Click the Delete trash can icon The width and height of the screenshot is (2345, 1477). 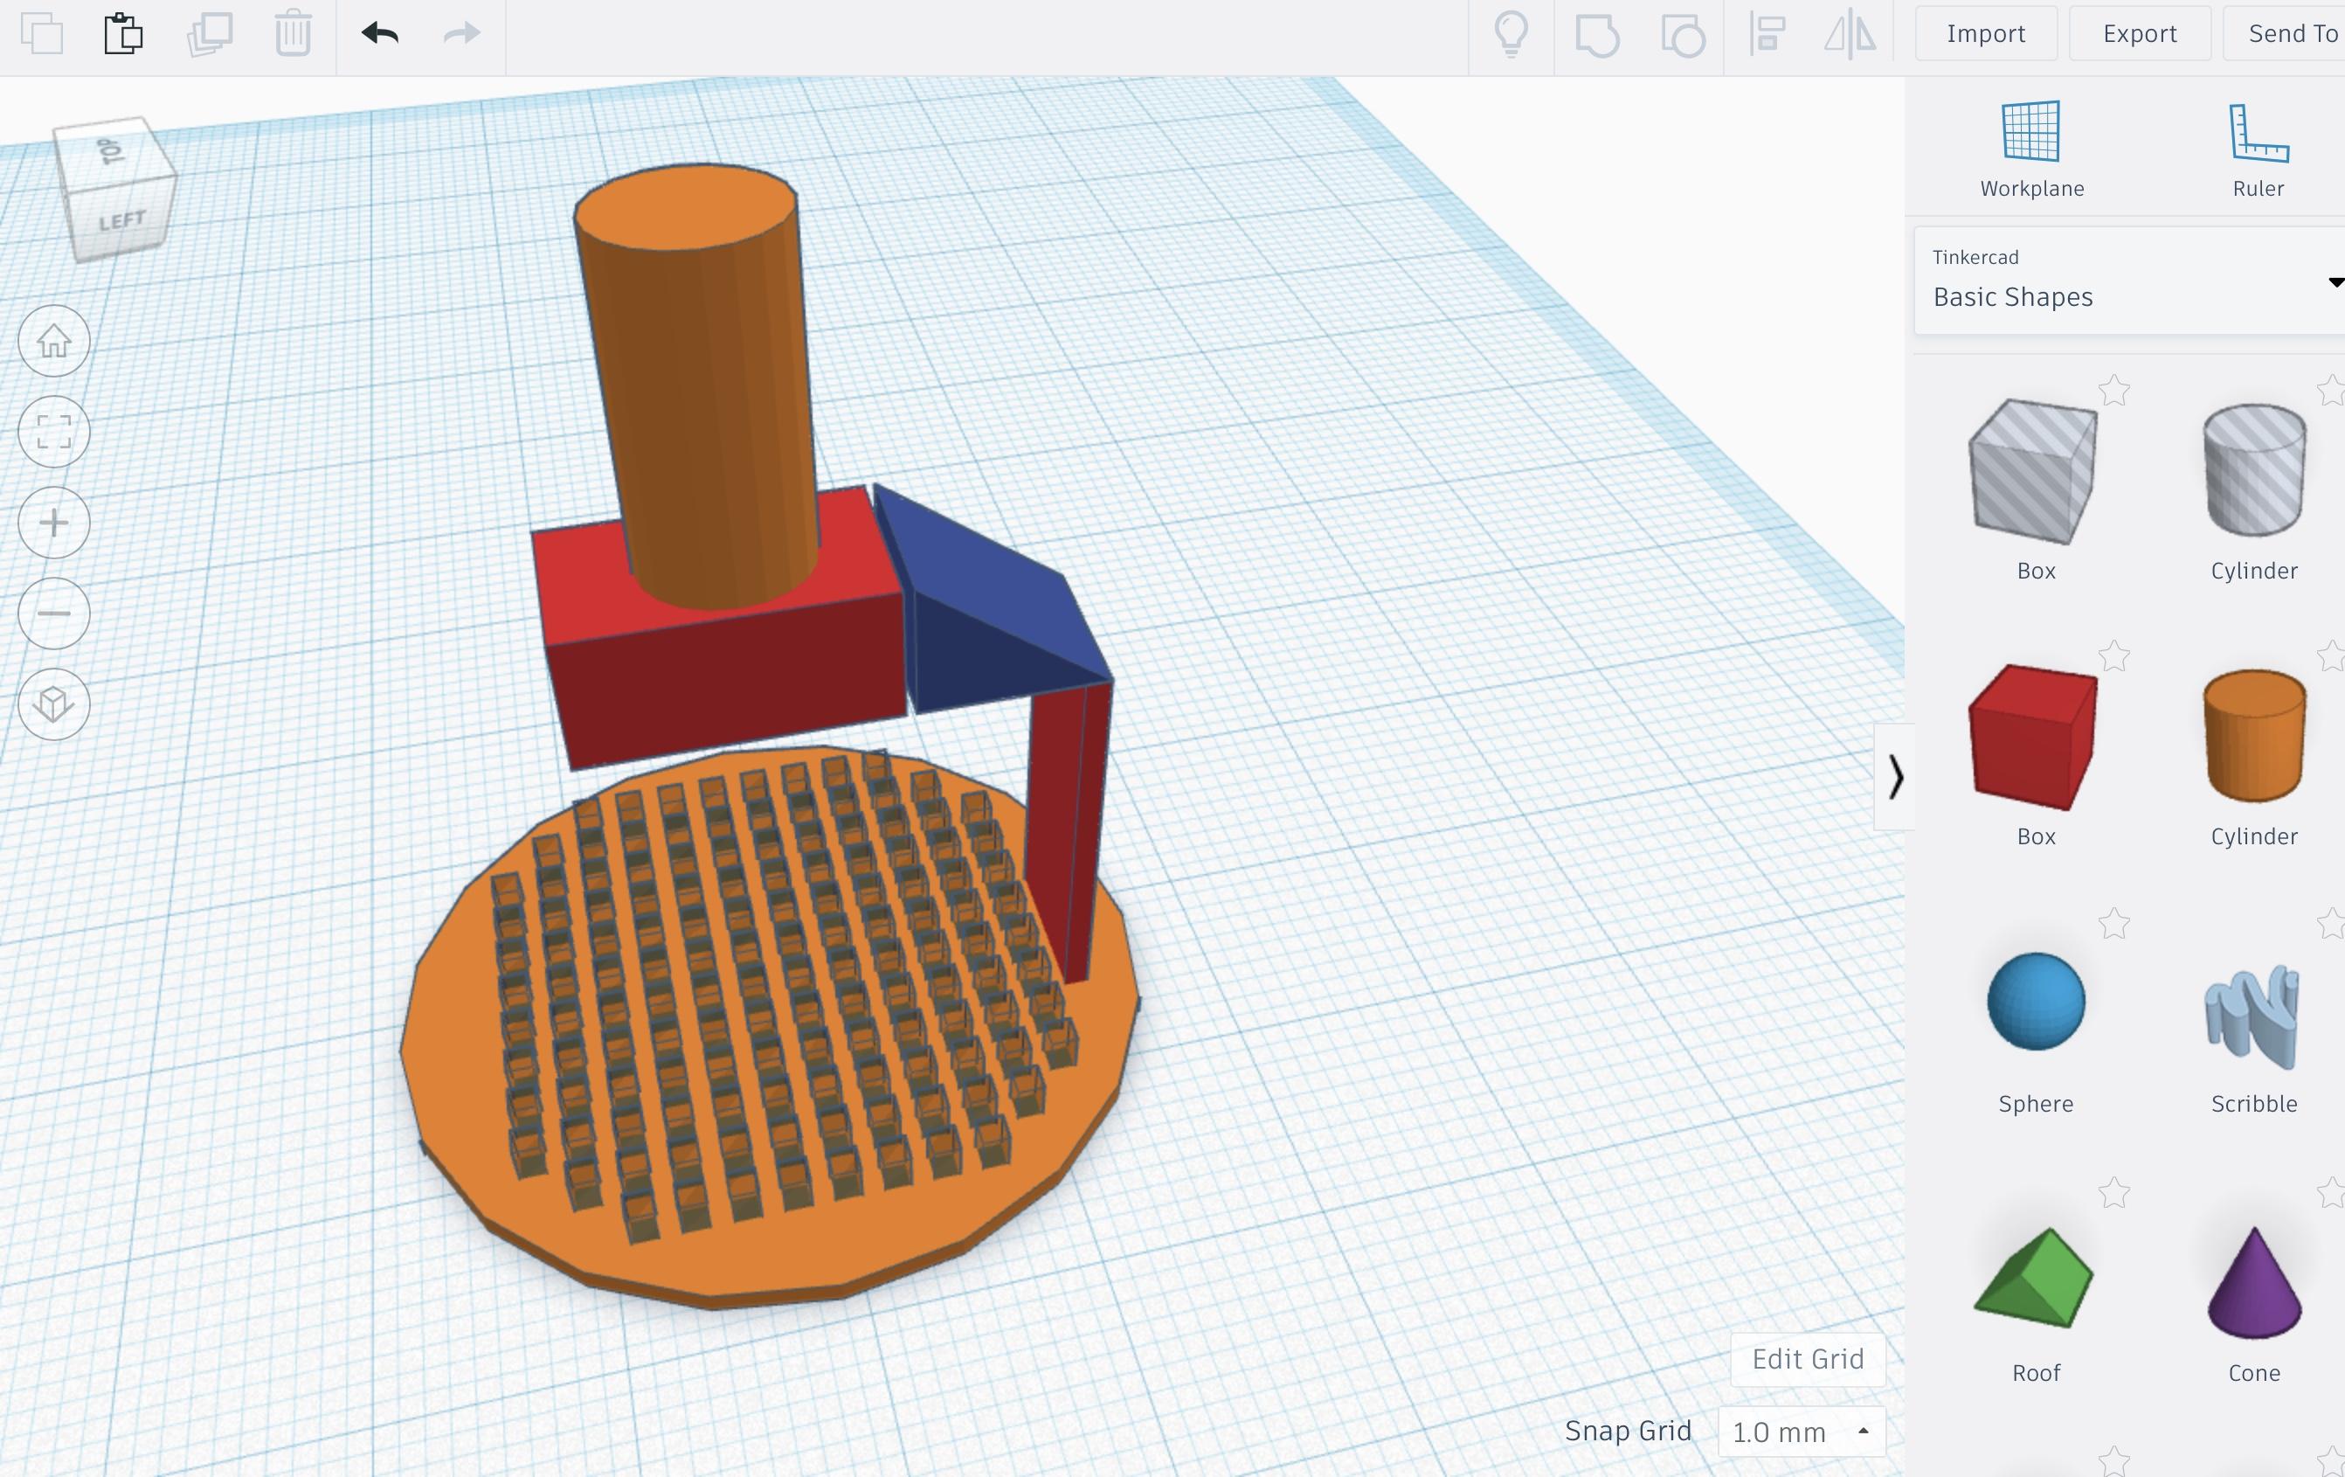pyautogui.click(x=294, y=33)
